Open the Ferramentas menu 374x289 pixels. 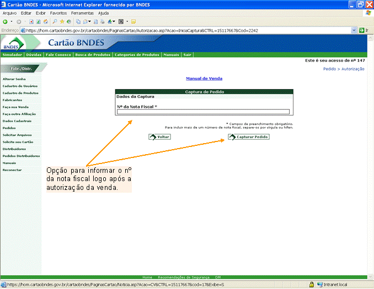point(82,13)
